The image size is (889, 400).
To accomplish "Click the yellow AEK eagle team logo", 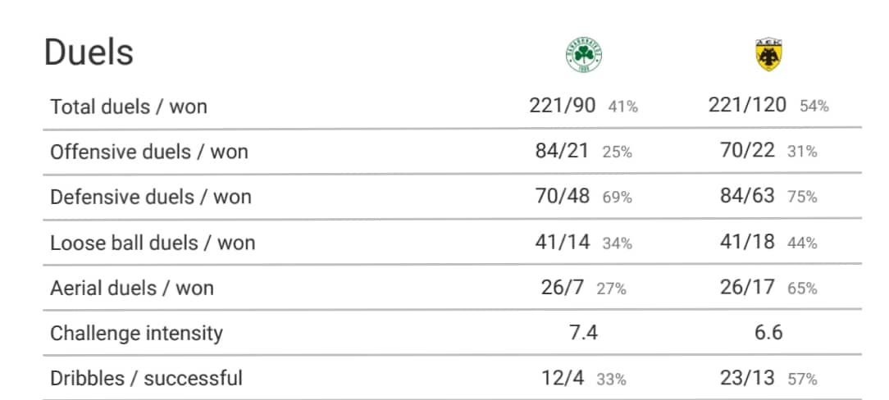I will (x=768, y=54).
